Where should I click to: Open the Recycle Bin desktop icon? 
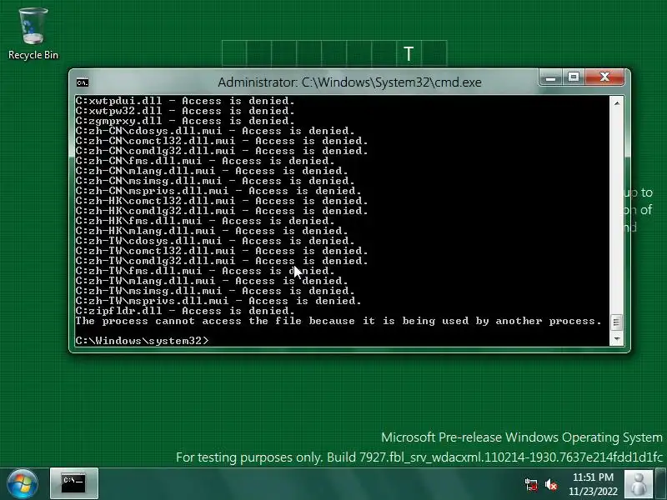(x=33, y=34)
